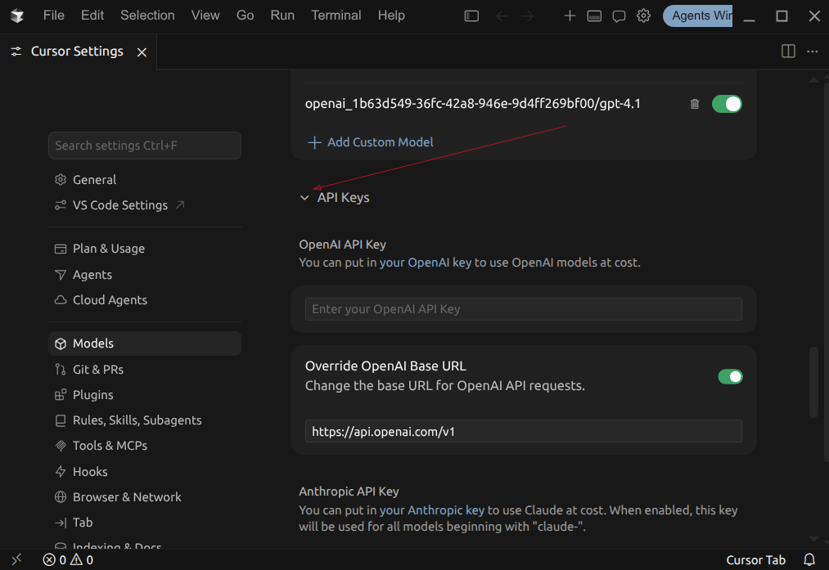This screenshot has width=829, height=570.
Task: Open the chat bubble icon
Action: pyautogui.click(x=619, y=16)
